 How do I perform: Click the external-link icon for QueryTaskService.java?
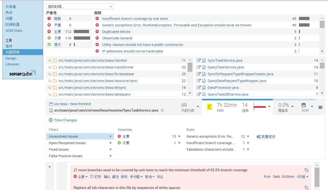(x=199, y=67)
